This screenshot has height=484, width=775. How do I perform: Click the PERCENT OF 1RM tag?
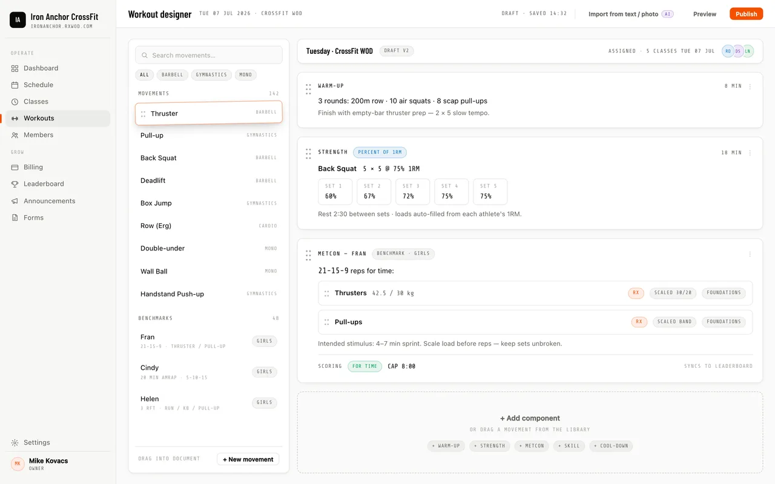(x=380, y=152)
